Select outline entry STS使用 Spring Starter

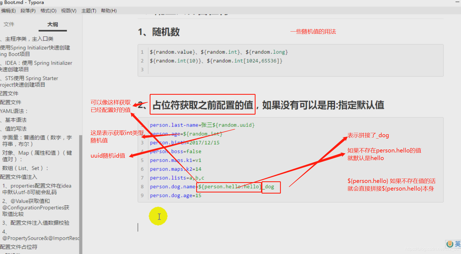point(29,81)
